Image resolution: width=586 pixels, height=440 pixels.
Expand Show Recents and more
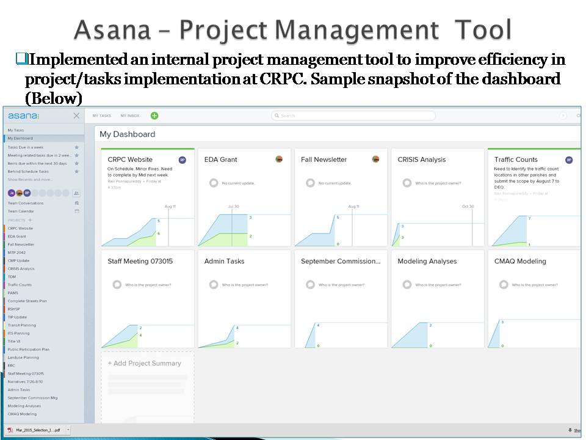30,180
